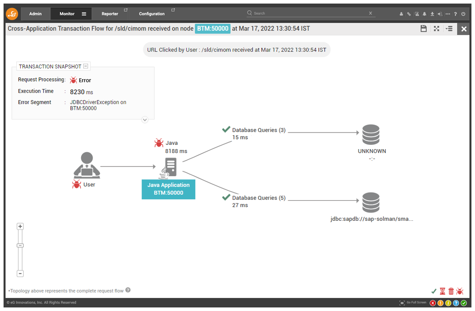Click the chain link icon in header

(x=409, y=14)
